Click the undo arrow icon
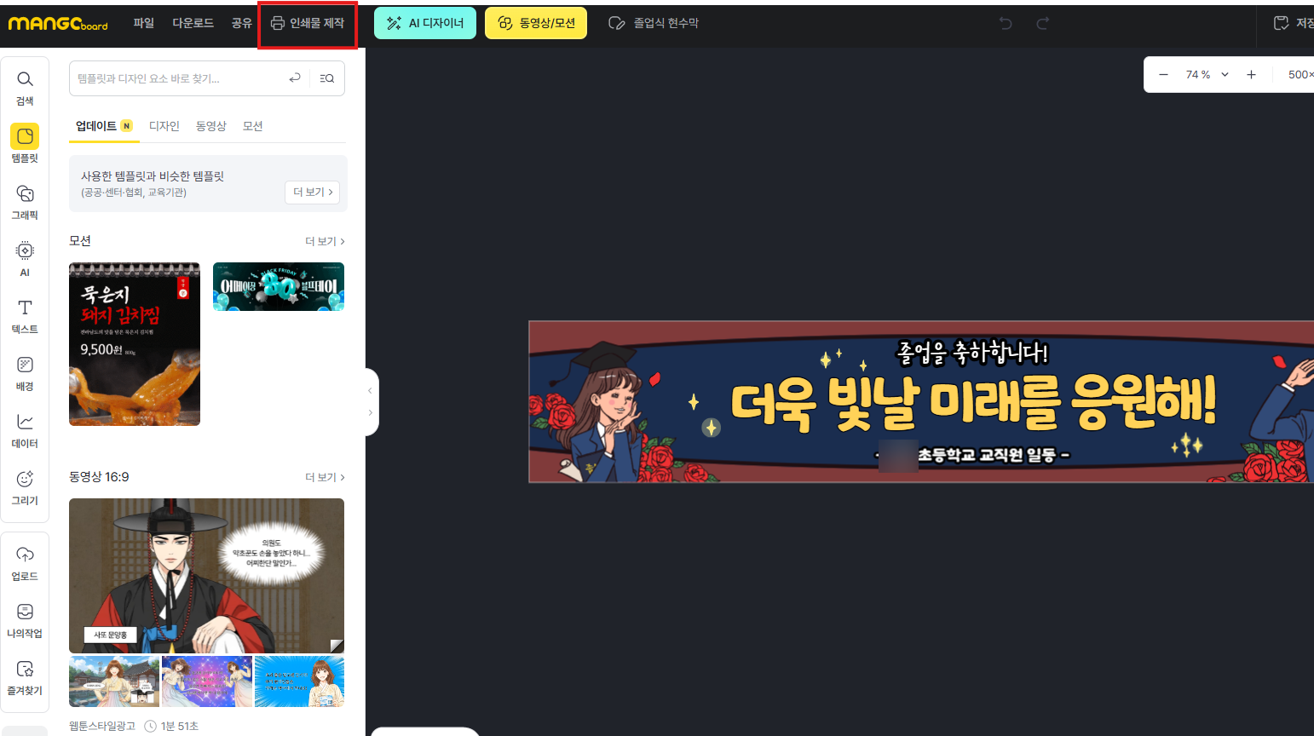 click(x=1006, y=23)
